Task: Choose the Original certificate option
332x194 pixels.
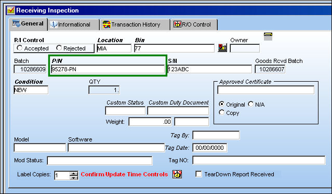Action: coord(221,104)
